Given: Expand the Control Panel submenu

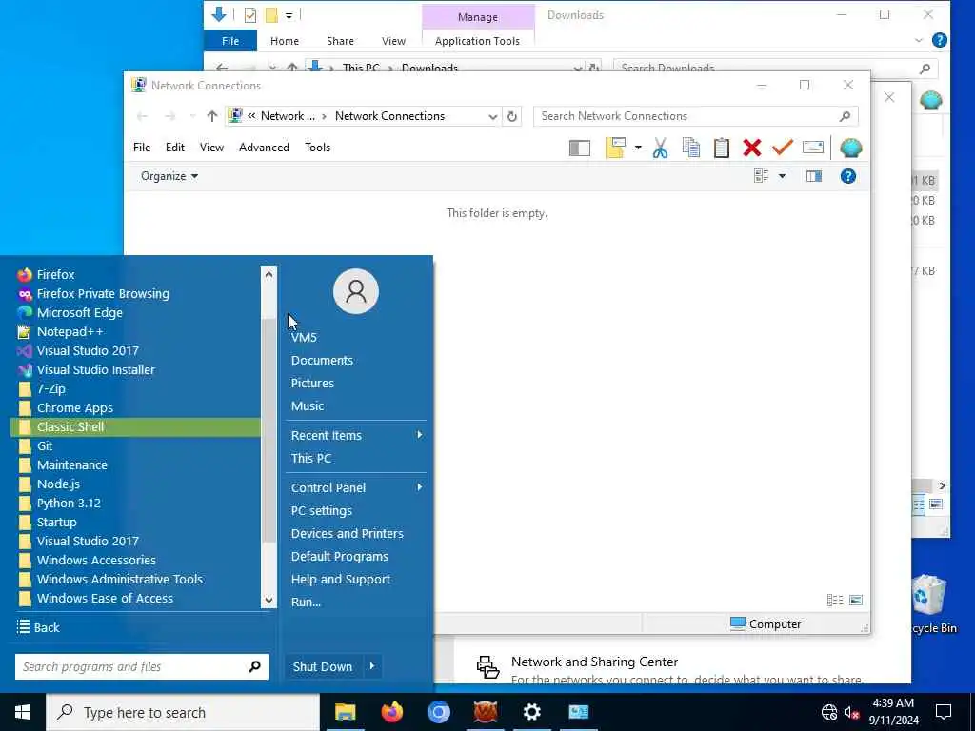Looking at the screenshot, I should (356, 488).
